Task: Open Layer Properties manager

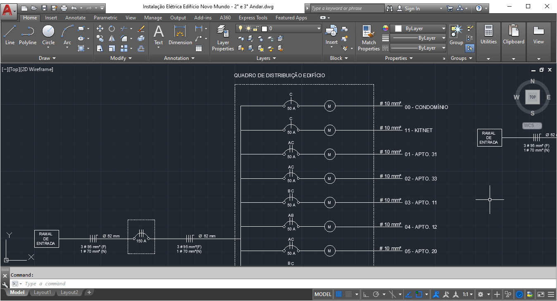Action: (x=223, y=38)
